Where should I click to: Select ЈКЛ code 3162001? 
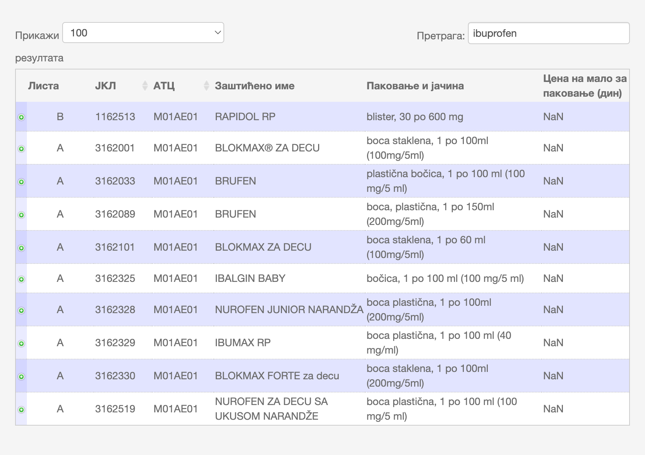[115, 148]
